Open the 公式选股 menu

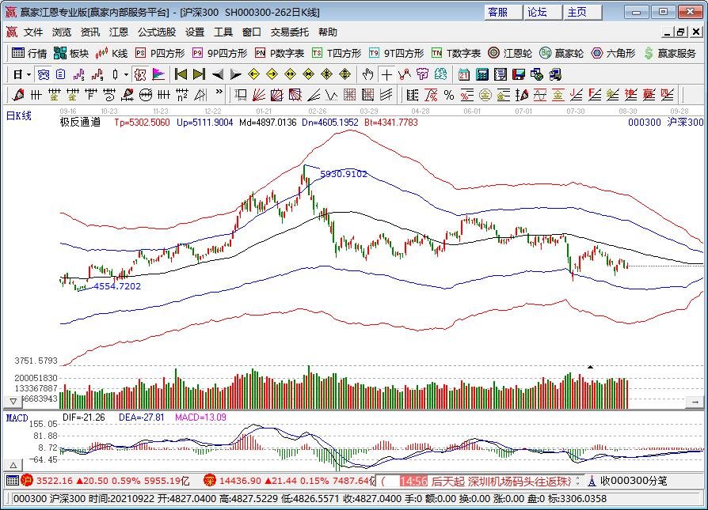click(157, 32)
